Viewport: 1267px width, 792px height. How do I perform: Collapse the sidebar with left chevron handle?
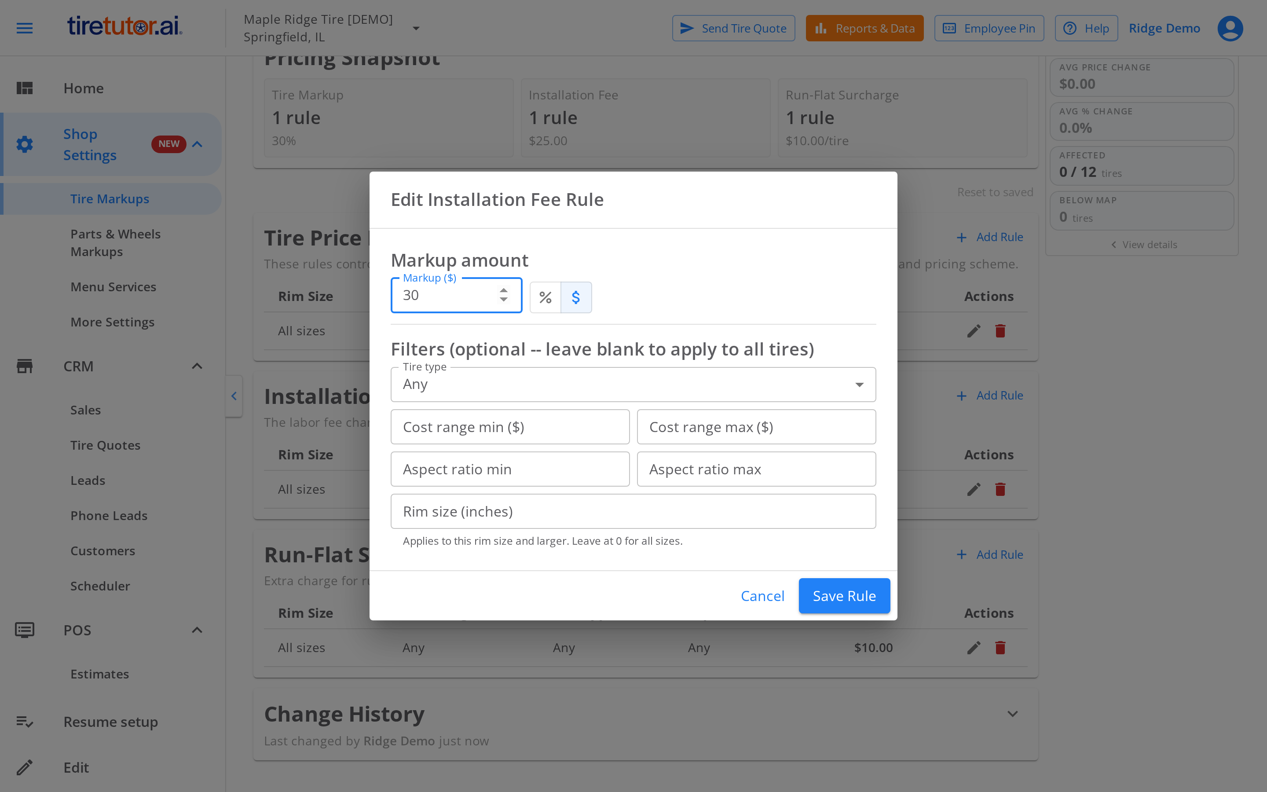click(234, 396)
